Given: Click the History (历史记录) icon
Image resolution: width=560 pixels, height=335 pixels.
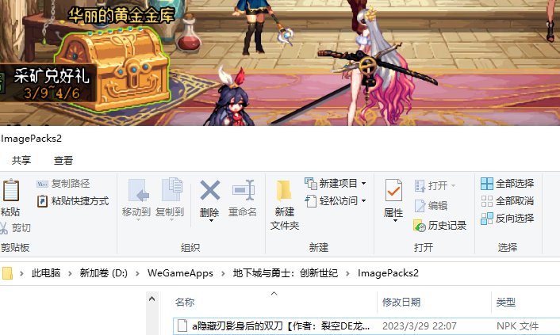Looking at the screenshot, I should click(x=420, y=226).
